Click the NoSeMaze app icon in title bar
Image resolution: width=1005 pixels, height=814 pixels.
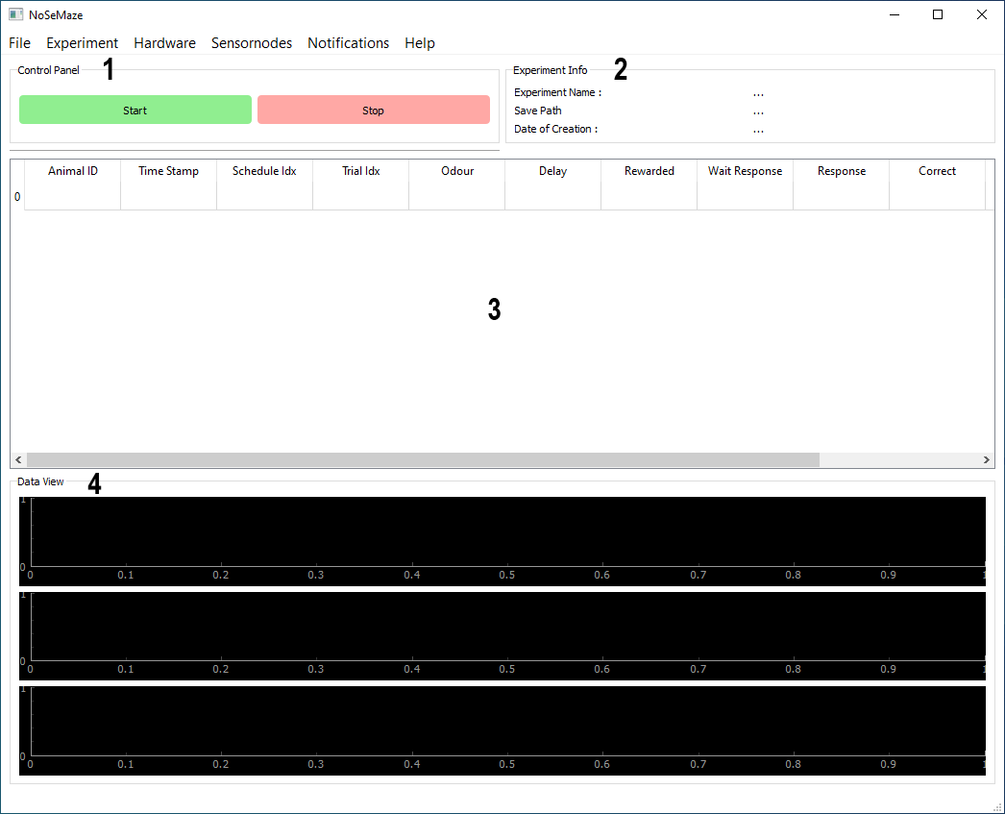(16, 14)
